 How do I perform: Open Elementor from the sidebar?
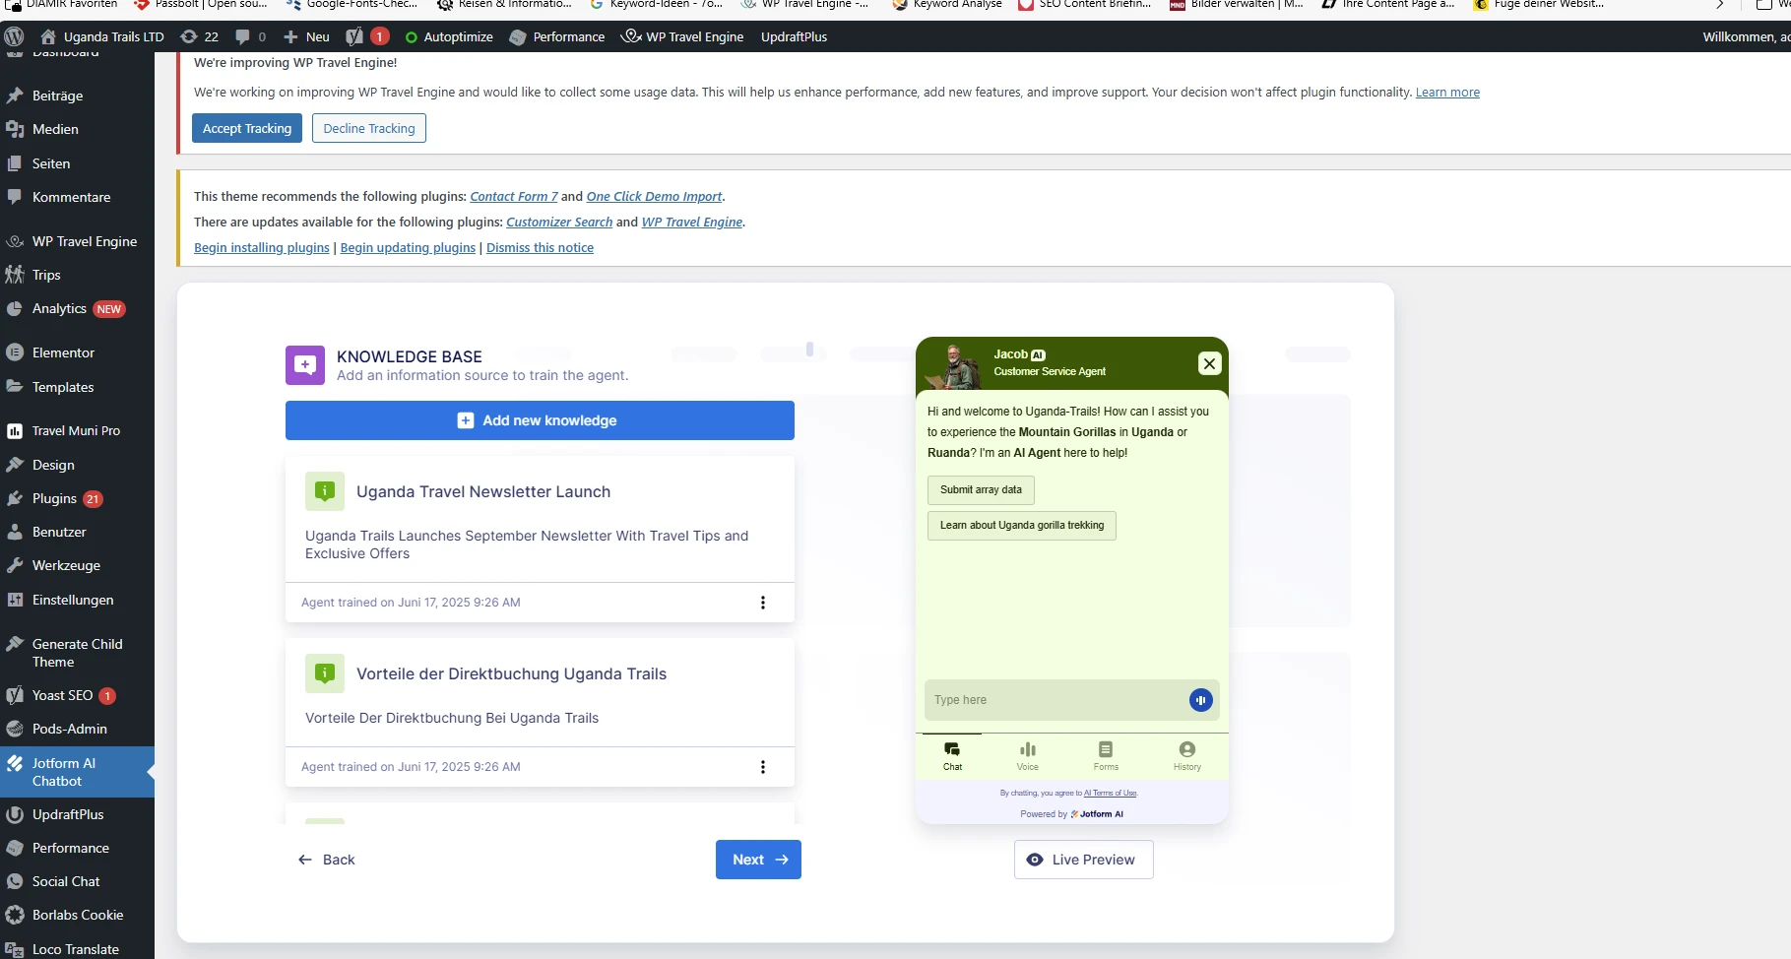click(62, 352)
